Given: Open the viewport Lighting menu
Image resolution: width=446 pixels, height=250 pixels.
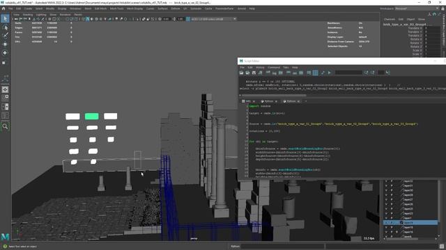Looking at the screenshot, I should [41, 15].
